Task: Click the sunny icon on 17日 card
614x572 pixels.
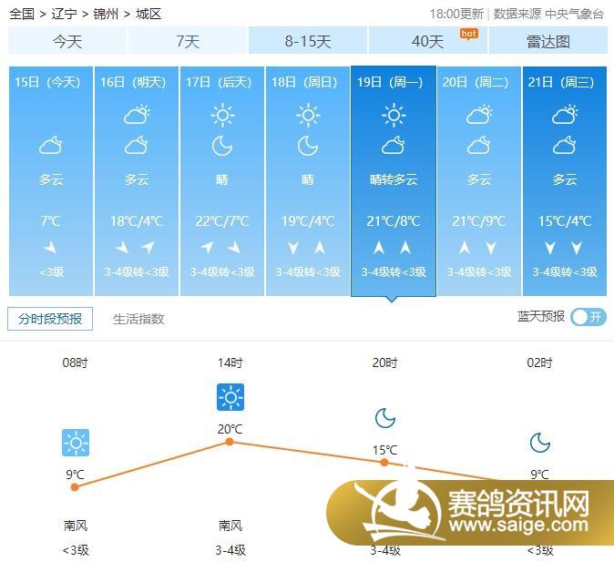Action: point(222,115)
